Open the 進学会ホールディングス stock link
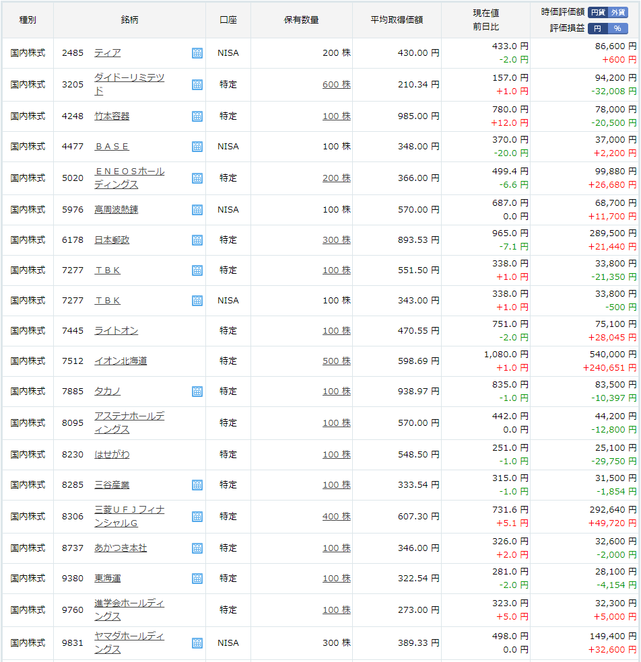 tap(129, 610)
